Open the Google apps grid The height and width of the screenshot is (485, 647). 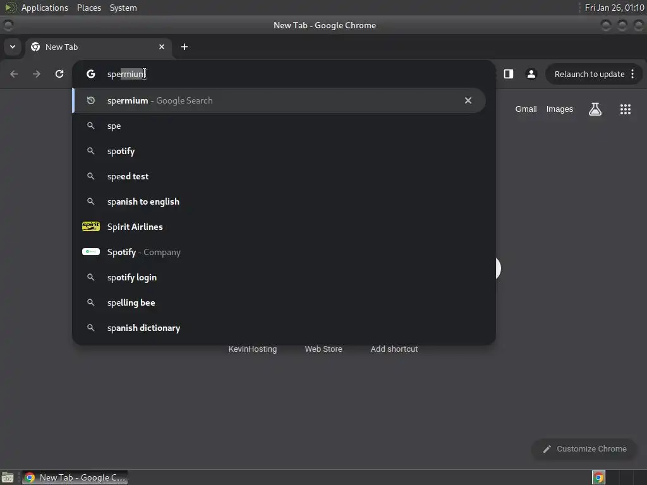click(626, 109)
